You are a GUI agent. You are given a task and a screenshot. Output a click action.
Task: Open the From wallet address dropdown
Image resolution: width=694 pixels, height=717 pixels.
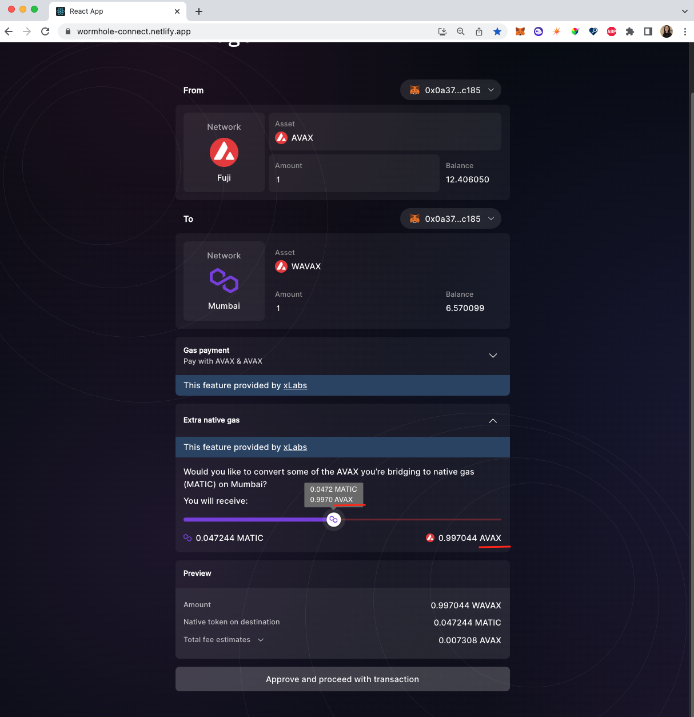pos(491,90)
